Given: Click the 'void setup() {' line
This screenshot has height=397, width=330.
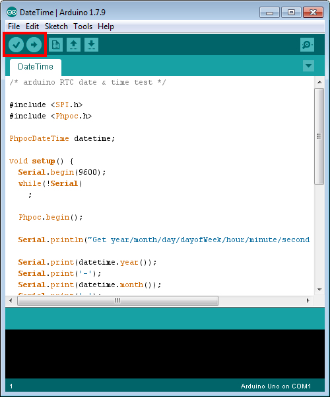Looking at the screenshot, I should (42, 161).
